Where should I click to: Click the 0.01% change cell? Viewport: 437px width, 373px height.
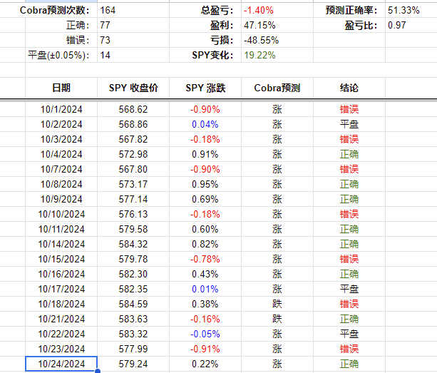[x=205, y=289]
